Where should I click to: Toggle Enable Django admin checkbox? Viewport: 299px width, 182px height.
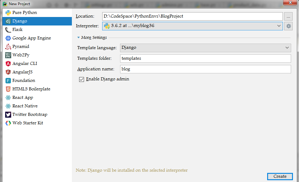pyautogui.click(x=82, y=79)
